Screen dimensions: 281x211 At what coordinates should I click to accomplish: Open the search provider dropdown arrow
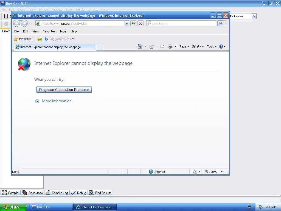point(225,23)
